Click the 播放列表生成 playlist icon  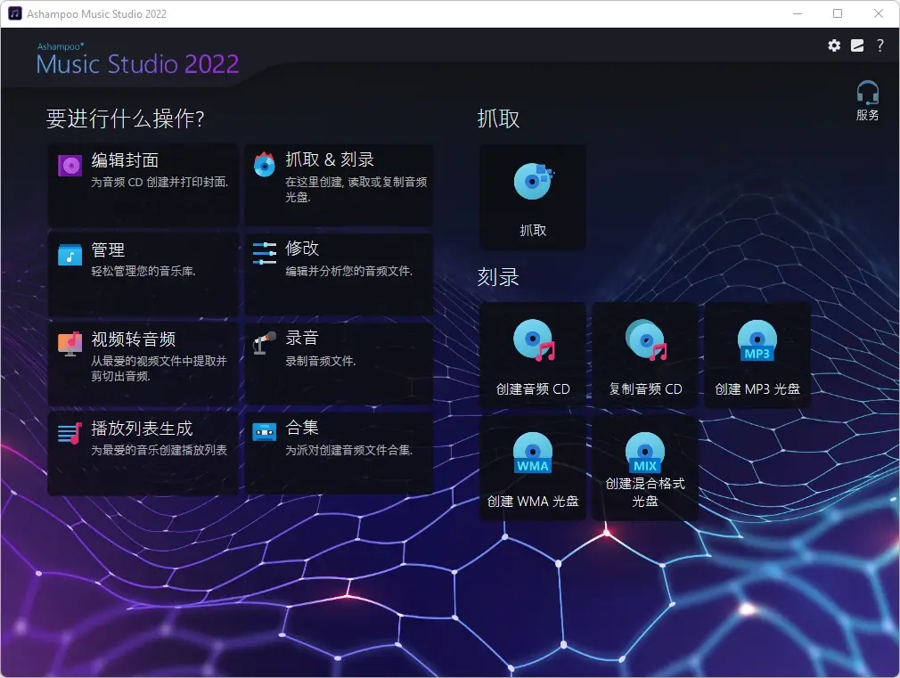point(70,433)
